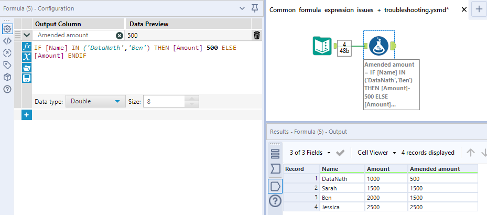Go to previous record with up arrow
Screen dimensions: 487x215
[x=471, y=153]
